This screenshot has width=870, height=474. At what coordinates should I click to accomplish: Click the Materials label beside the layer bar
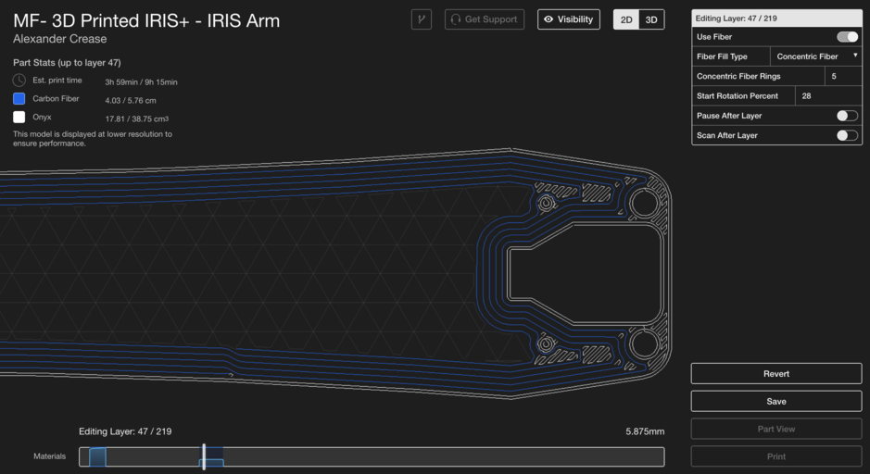(x=49, y=456)
